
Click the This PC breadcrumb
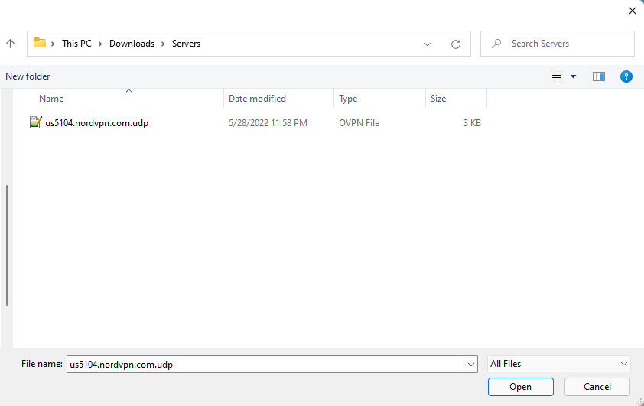[76, 44]
